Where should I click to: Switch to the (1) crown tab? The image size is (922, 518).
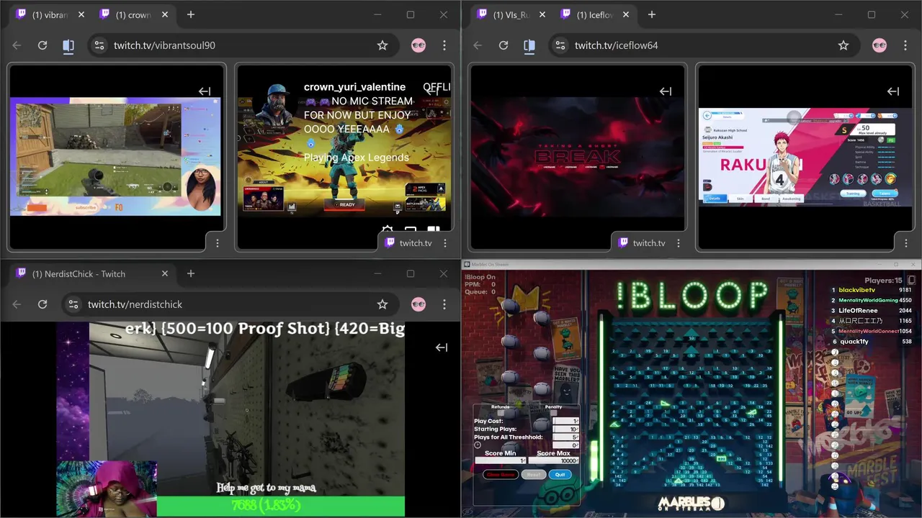pos(133,14)
